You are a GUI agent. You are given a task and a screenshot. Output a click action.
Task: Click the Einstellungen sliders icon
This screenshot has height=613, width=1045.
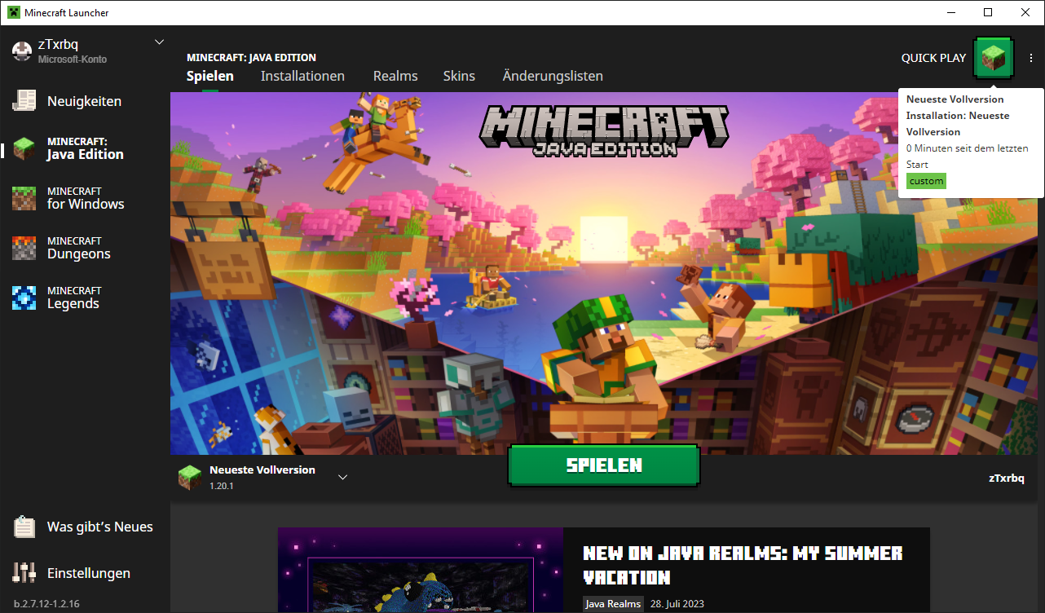24,573
